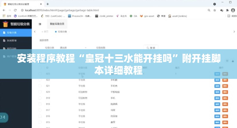237x128 pixels.
Task: Open the OA bookmark
Action: click(133, 16)
